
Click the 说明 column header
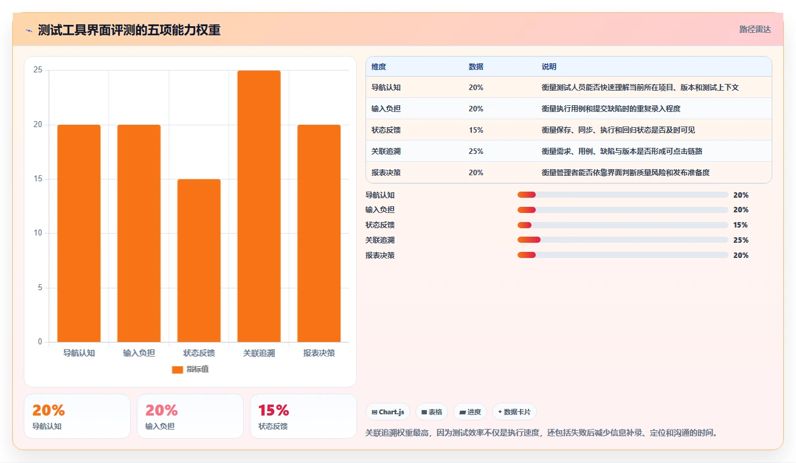coord(549,67)
